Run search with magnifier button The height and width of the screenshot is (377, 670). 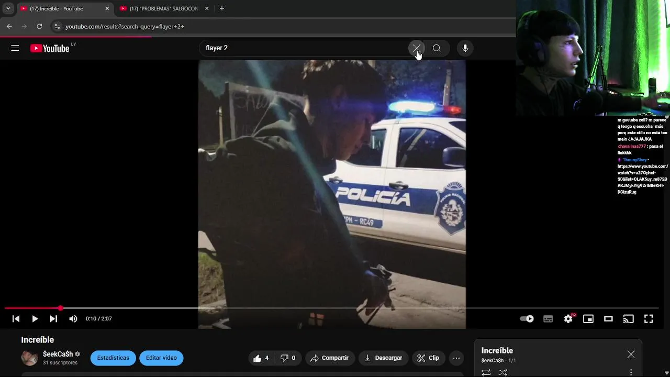[x=437, y=48]
